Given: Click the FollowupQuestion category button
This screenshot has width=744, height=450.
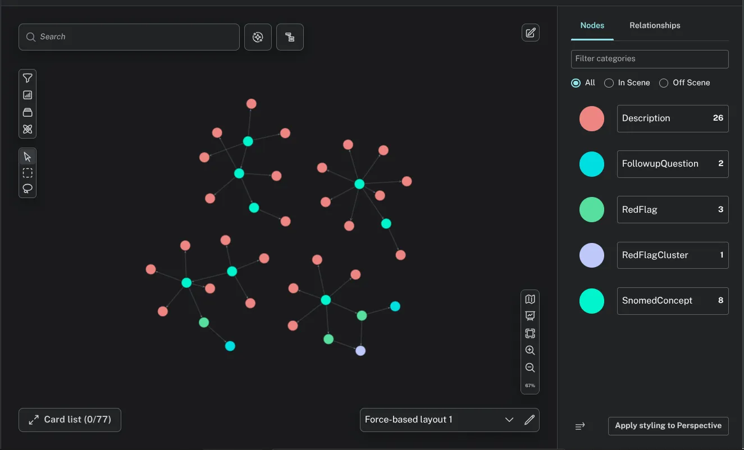Looking at the screenshot, I should tap(673, 164).
